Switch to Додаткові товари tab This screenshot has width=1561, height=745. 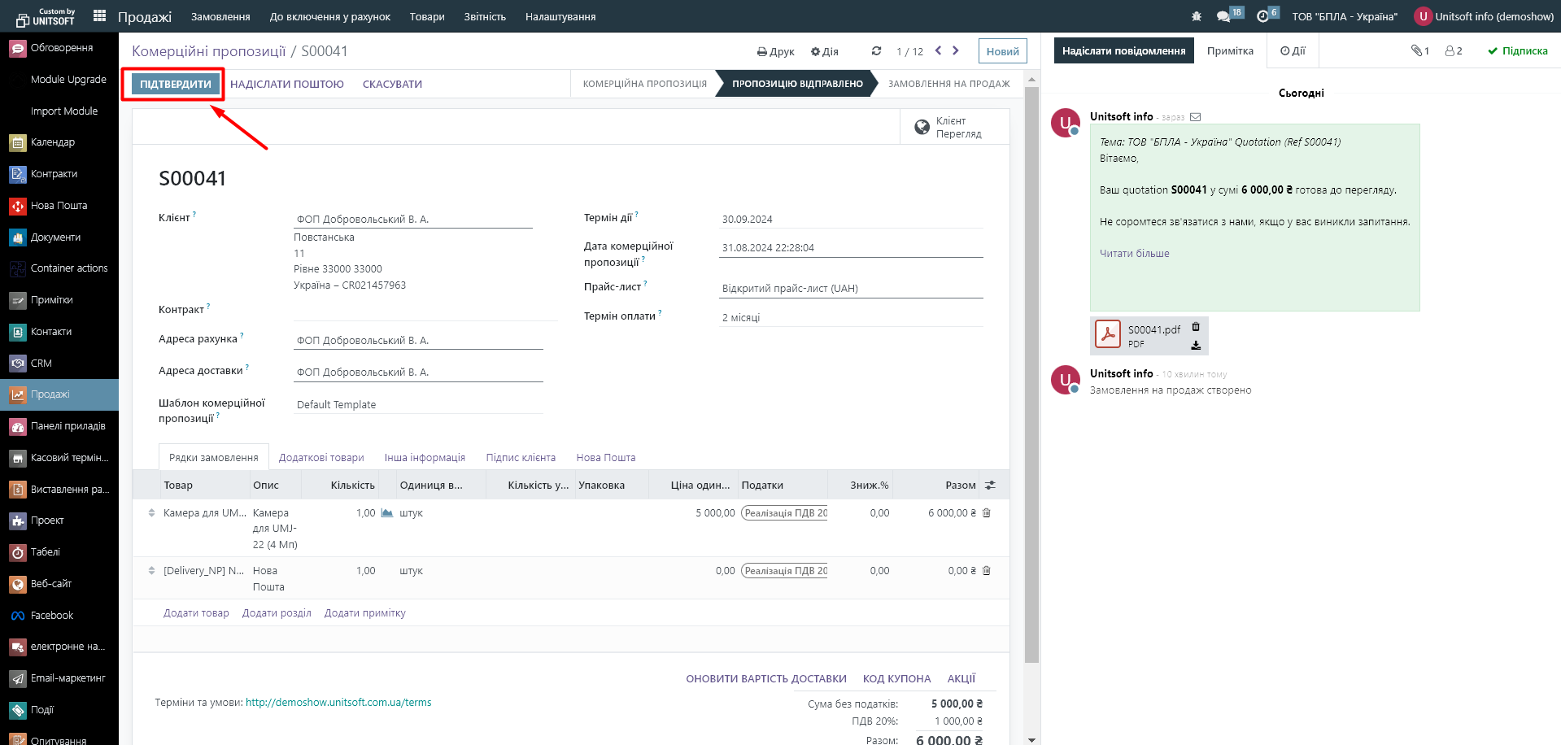321,458
